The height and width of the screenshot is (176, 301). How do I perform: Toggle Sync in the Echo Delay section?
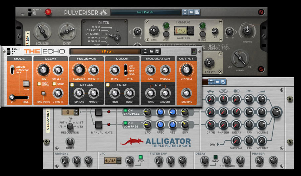pyautogui.click(x=54, y=84)
